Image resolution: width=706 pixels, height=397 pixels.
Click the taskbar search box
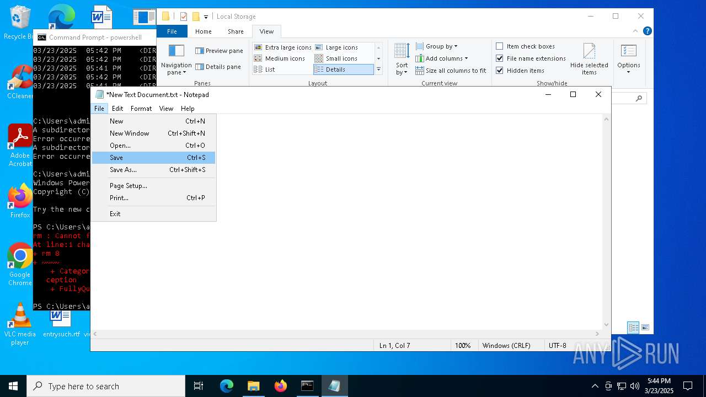(x=106, y=386)
